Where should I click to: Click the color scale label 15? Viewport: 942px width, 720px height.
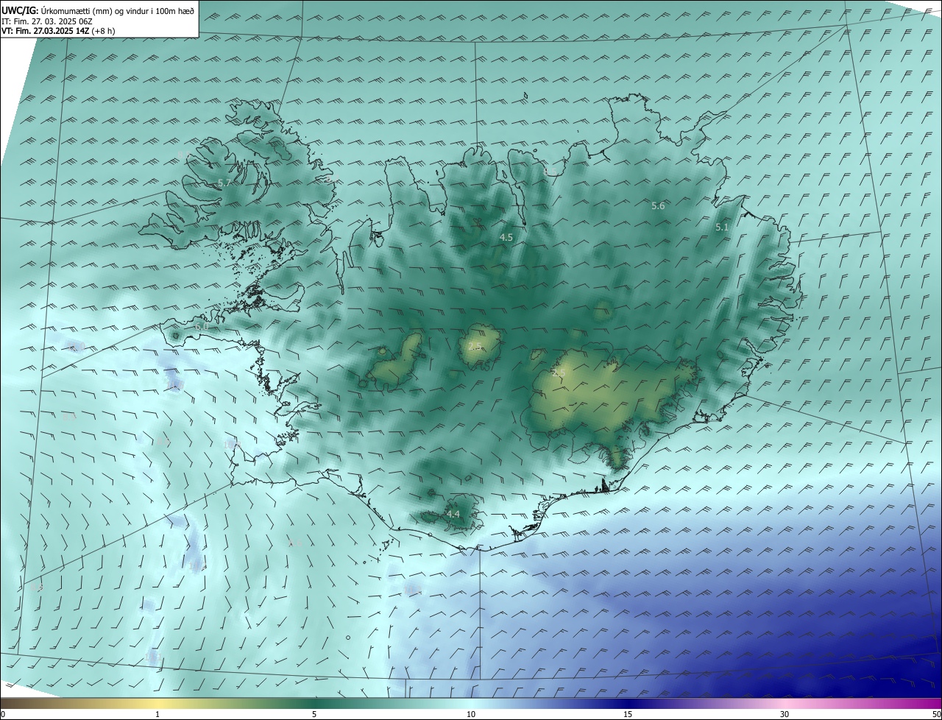coord(628,714)
